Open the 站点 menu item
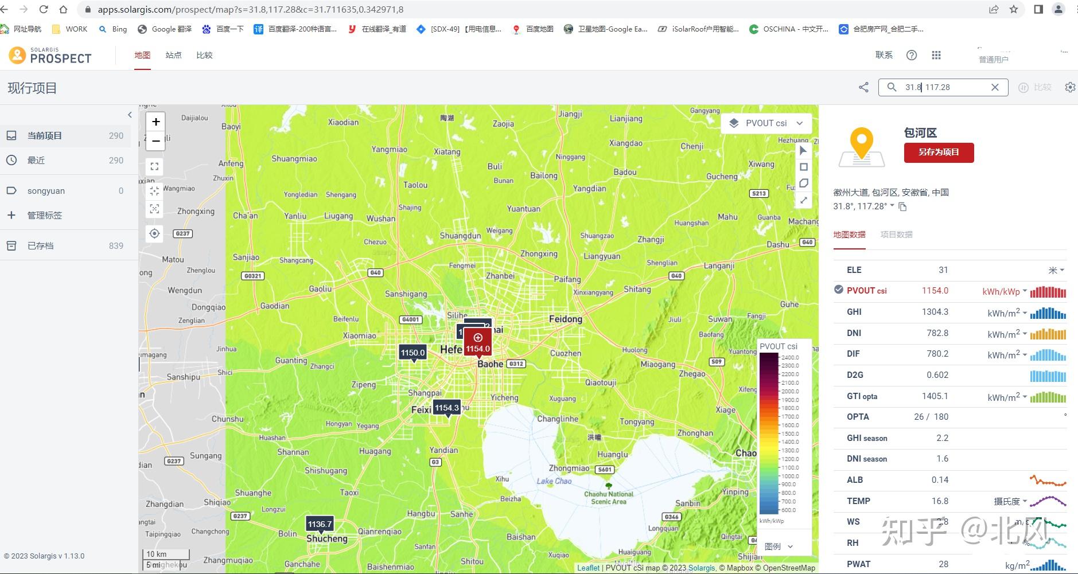1078x574 pixels. pos(174,55)
